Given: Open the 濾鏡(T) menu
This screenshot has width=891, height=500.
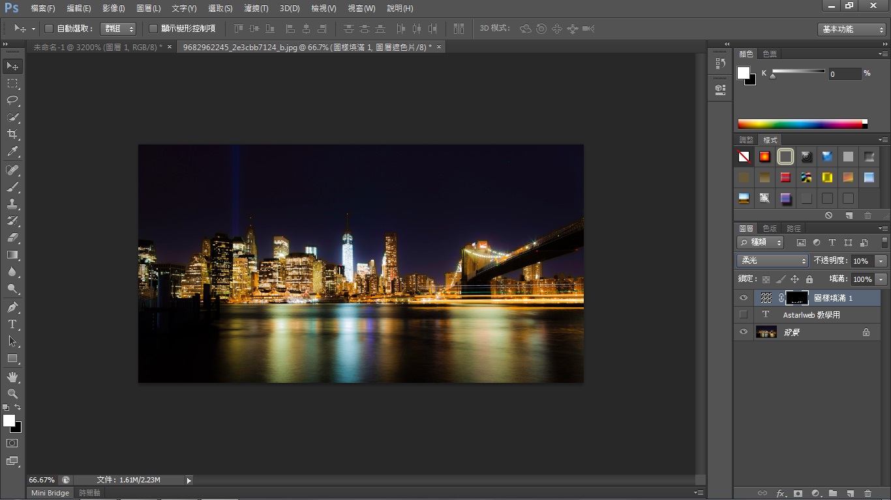Looking at the screenshot, I should point(256,8).
